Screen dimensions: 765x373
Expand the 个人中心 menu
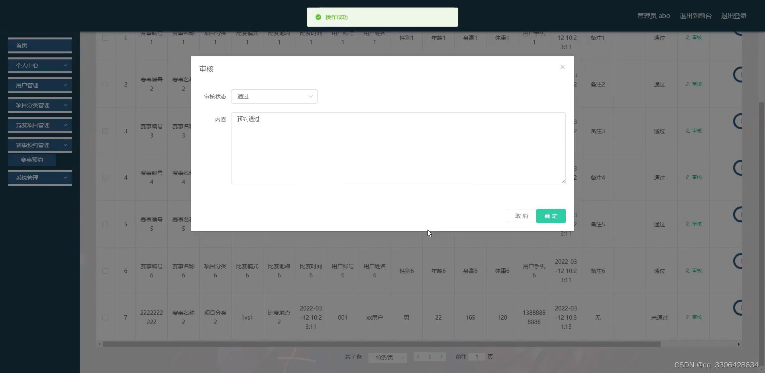(40, 65)
